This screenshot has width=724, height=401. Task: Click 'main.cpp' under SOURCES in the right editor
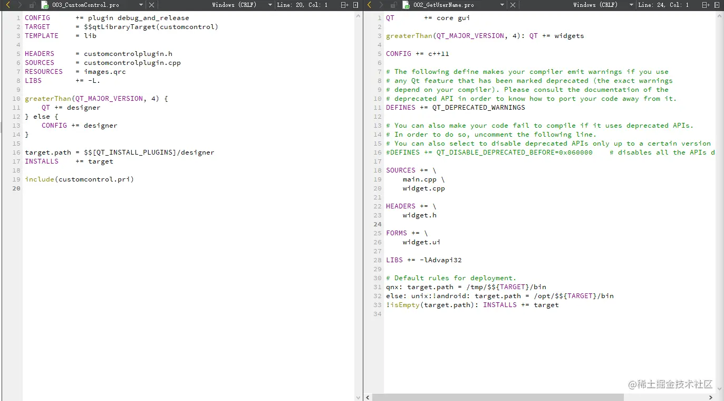[x=420, y=179]
